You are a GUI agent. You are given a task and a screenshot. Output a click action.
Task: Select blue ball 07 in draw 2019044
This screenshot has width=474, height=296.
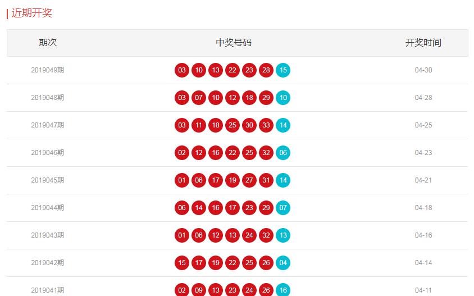click(x=283, y=208)
